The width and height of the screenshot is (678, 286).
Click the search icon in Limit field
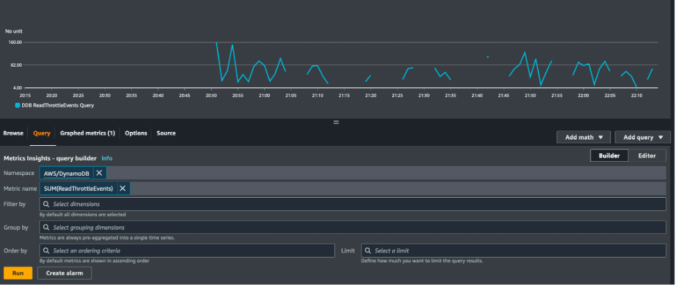[368, 251]
